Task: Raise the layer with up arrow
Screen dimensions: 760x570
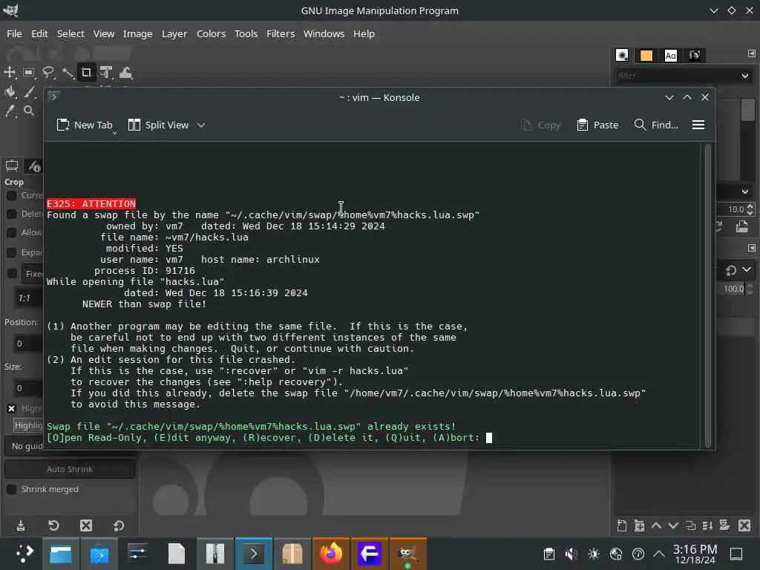Action: click(x=656, y=525)
